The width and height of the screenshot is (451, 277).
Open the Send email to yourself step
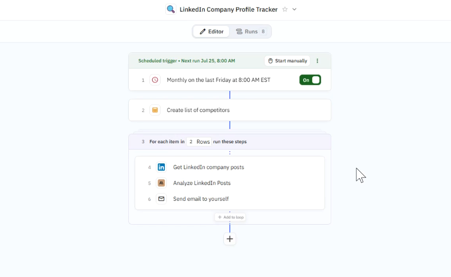(230, 199)
